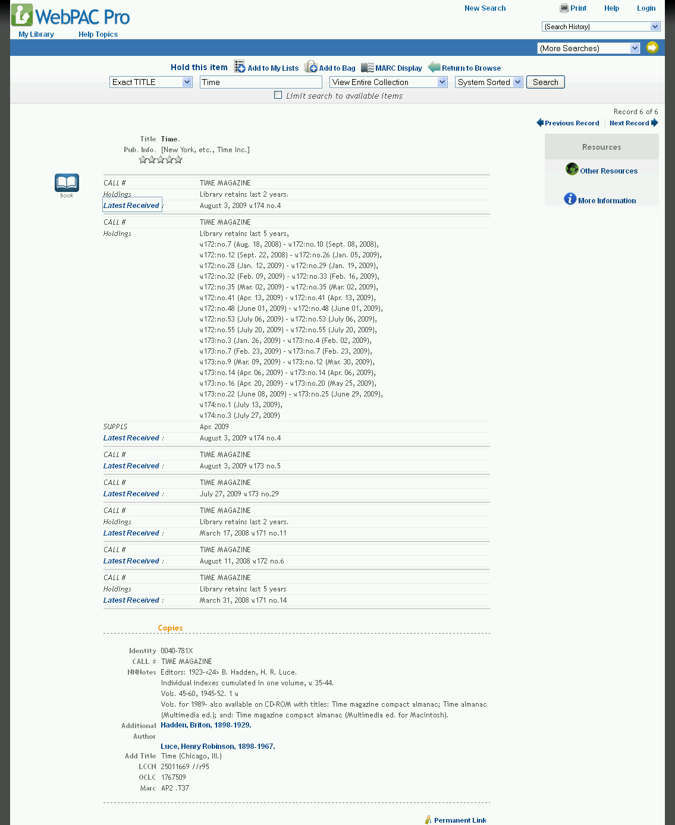
Task: Click the Print link
Action: [578, 8]
